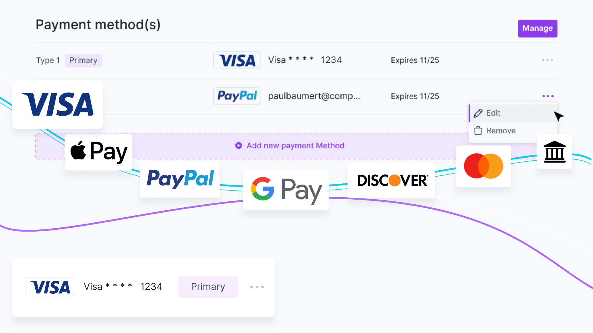Click the small PayPal logo in second row

[237, 96]
